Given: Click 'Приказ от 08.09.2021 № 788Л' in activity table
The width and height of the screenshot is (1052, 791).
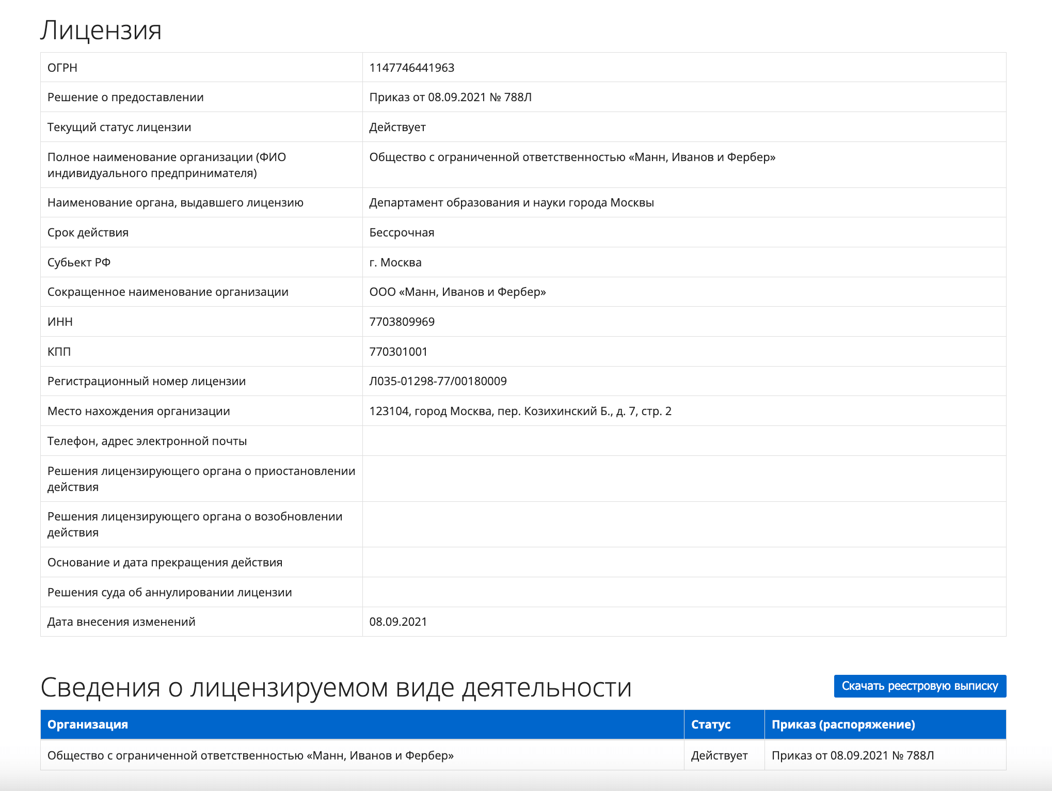Looking at the screenshot, I should 853,755.
